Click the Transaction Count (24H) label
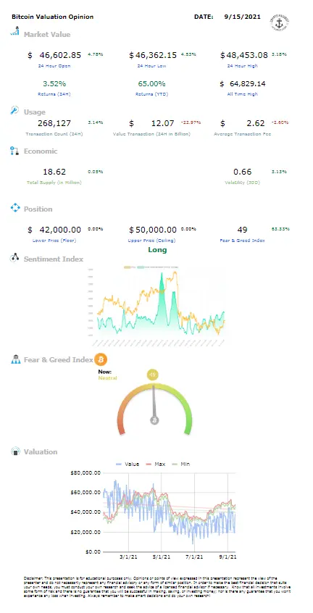This screenshot has height=613, width=313. (x=54, y=134)
